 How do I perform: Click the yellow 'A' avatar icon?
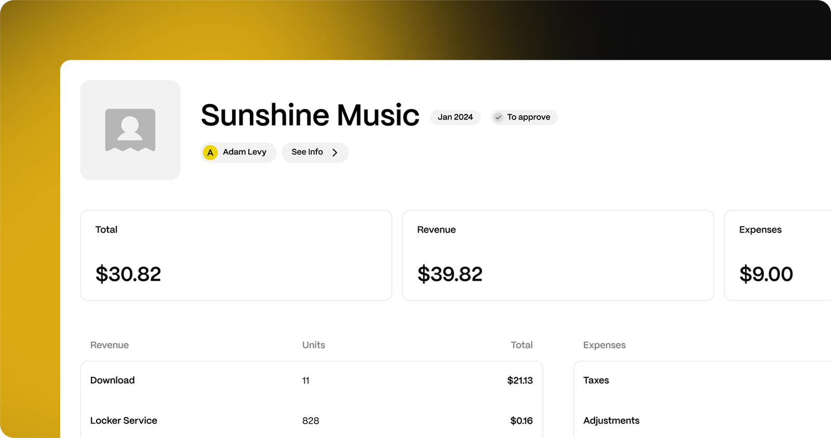point(210,153)
